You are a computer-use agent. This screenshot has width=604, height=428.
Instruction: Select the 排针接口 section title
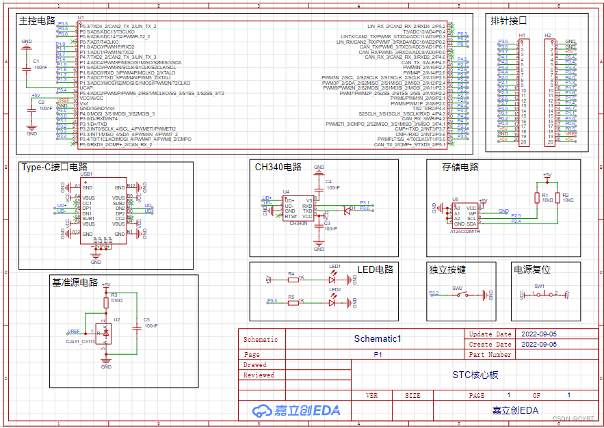coord(508,21)
